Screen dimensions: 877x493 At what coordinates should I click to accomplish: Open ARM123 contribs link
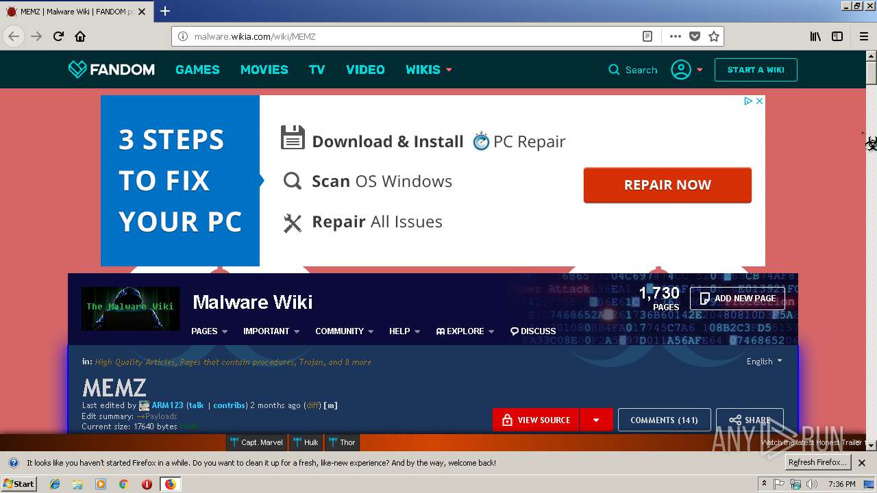pos(229,405)
